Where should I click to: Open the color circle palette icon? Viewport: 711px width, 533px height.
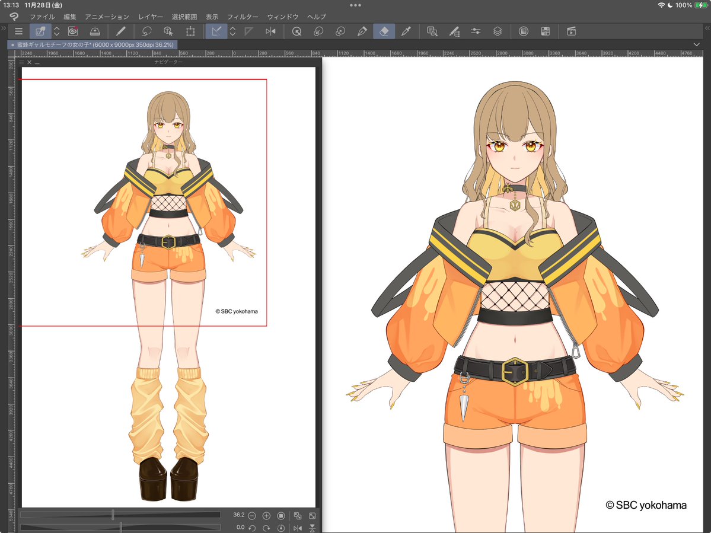pos(523,31)
